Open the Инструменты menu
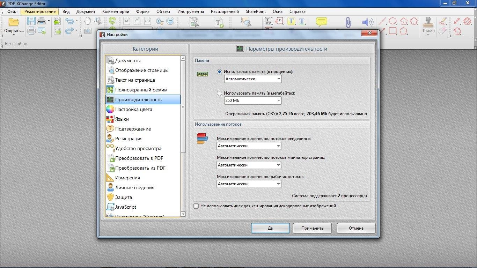This screenshot has height=268, width=477. click(x=191, y=12)
